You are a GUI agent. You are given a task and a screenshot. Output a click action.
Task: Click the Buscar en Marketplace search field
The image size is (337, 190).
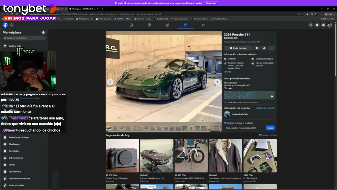tap(24, 38)
